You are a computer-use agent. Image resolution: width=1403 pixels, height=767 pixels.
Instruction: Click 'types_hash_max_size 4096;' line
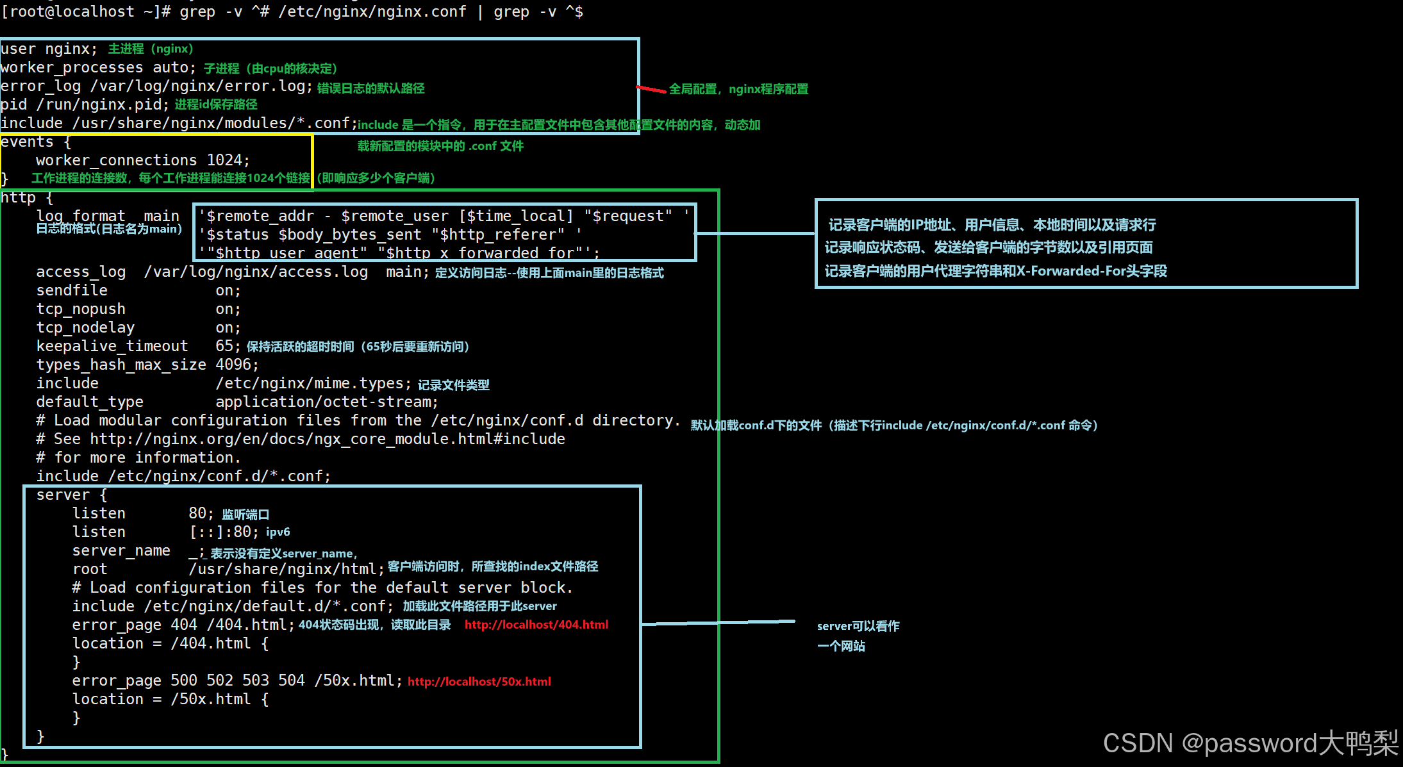(147, 365)
